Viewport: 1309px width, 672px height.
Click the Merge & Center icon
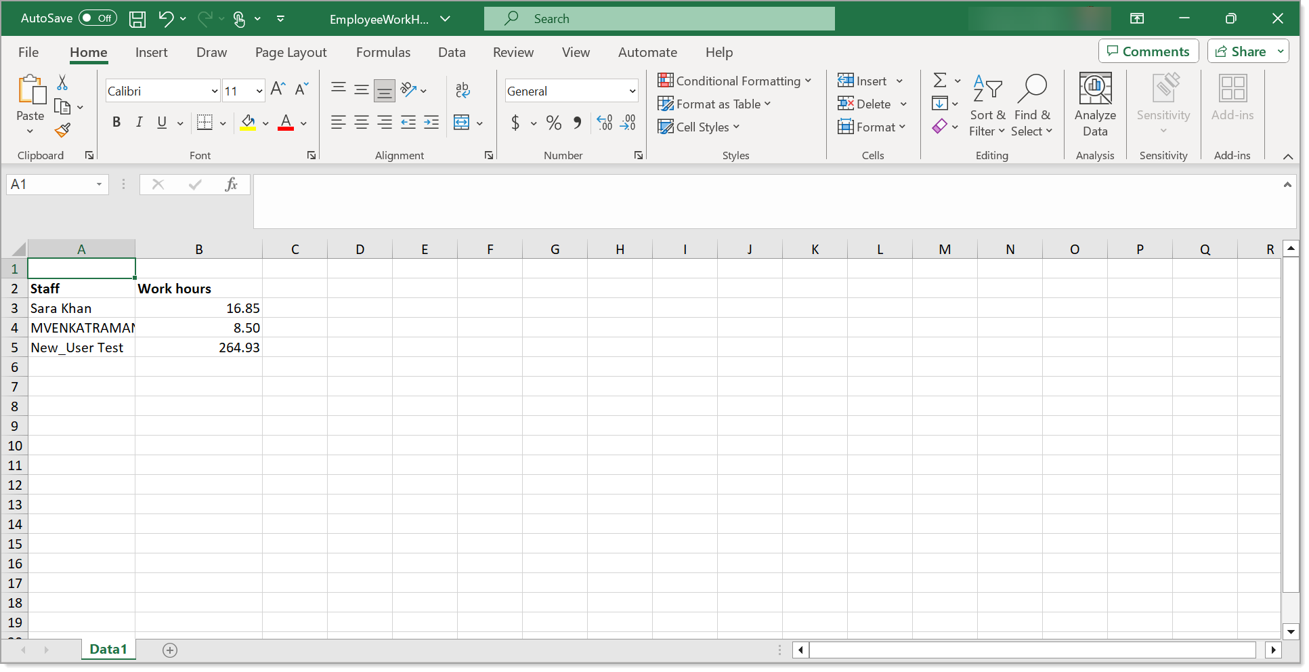461,123
